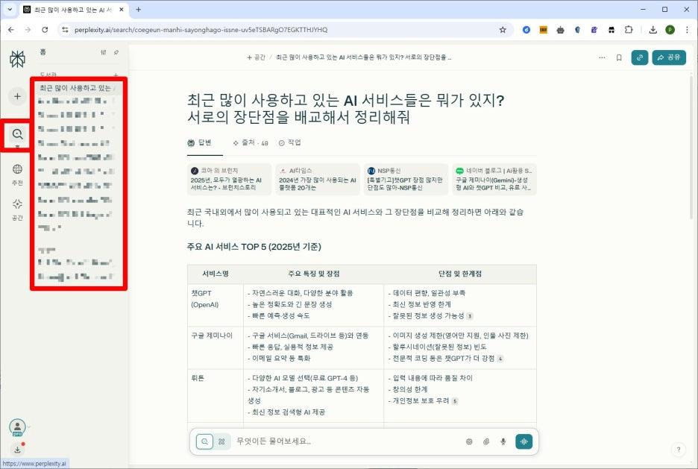The width and height of the screenshot is (698, 469).
Task: Go back with browser back arrow
Action: coord(11,30)
